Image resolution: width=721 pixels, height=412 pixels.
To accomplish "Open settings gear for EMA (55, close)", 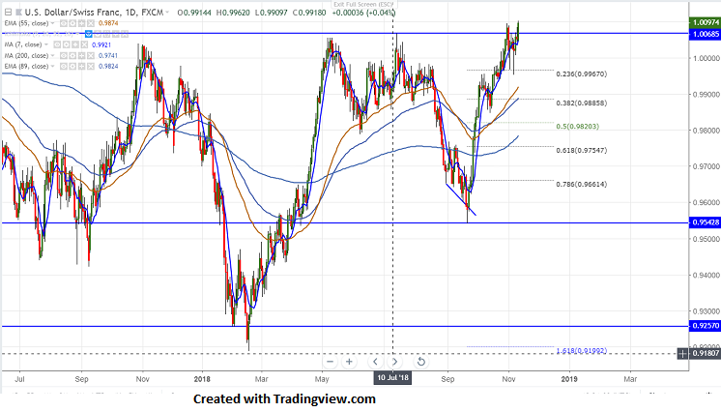I will 72,23.
